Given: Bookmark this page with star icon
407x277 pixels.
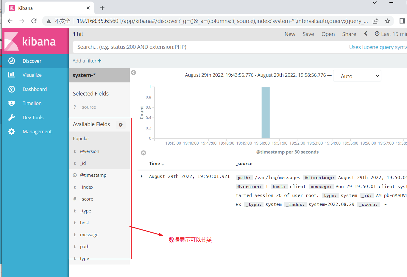Looking at the screenshot, I should [x=387, y=21].
